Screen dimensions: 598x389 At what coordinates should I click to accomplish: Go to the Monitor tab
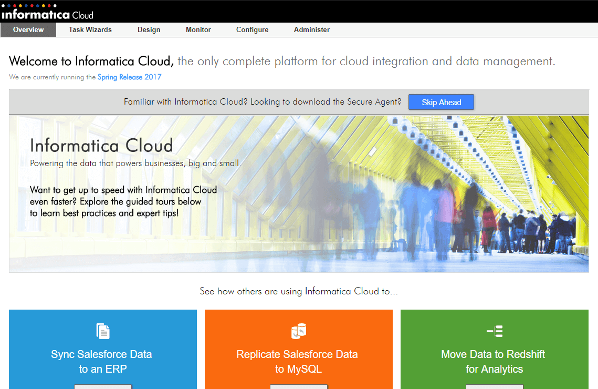point(198,30)
